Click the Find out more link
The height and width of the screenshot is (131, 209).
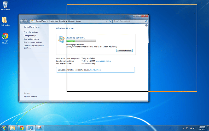[x=96, y=70]
